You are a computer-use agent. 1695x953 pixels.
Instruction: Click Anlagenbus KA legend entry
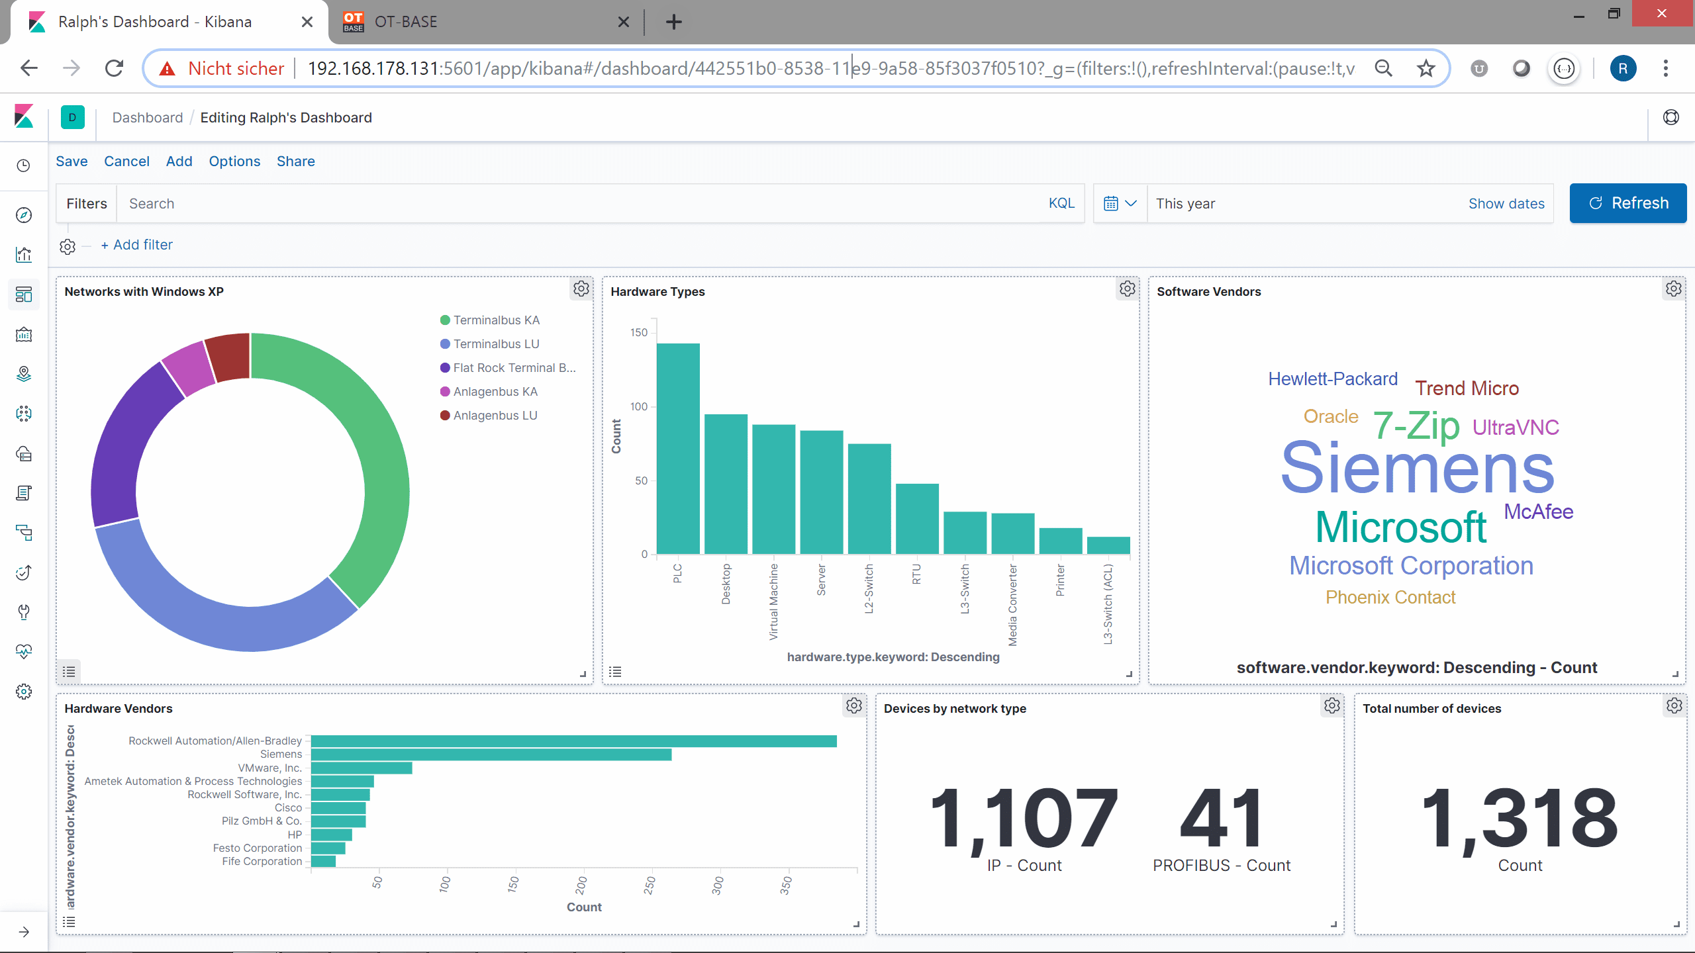tap(489, 392)
